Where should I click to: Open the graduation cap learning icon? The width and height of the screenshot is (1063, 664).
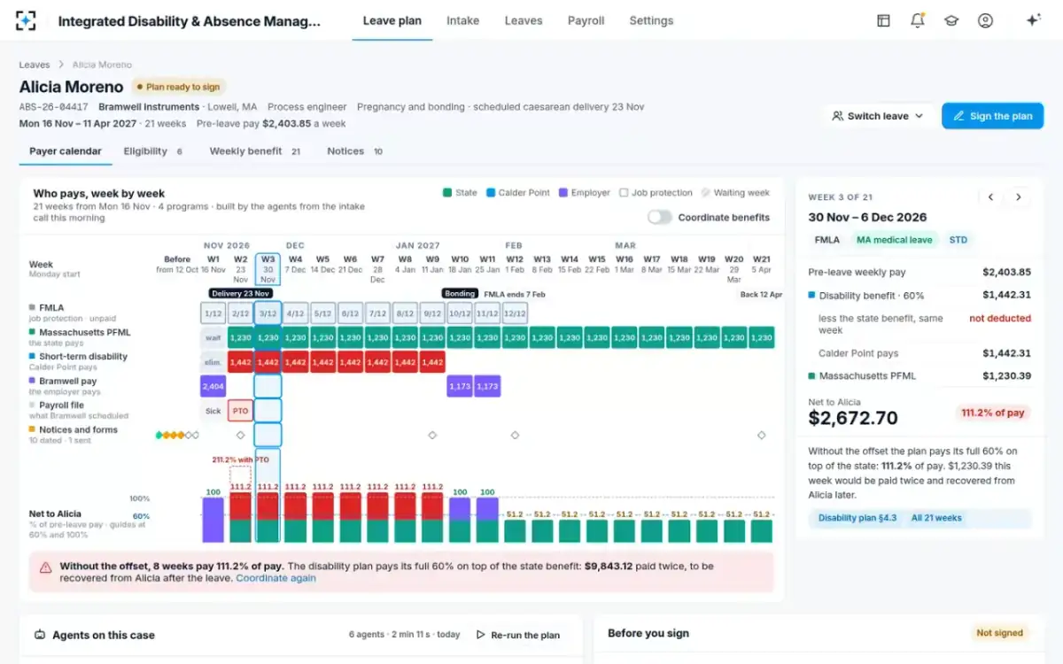pyautogui.click(x=951, y=21)
